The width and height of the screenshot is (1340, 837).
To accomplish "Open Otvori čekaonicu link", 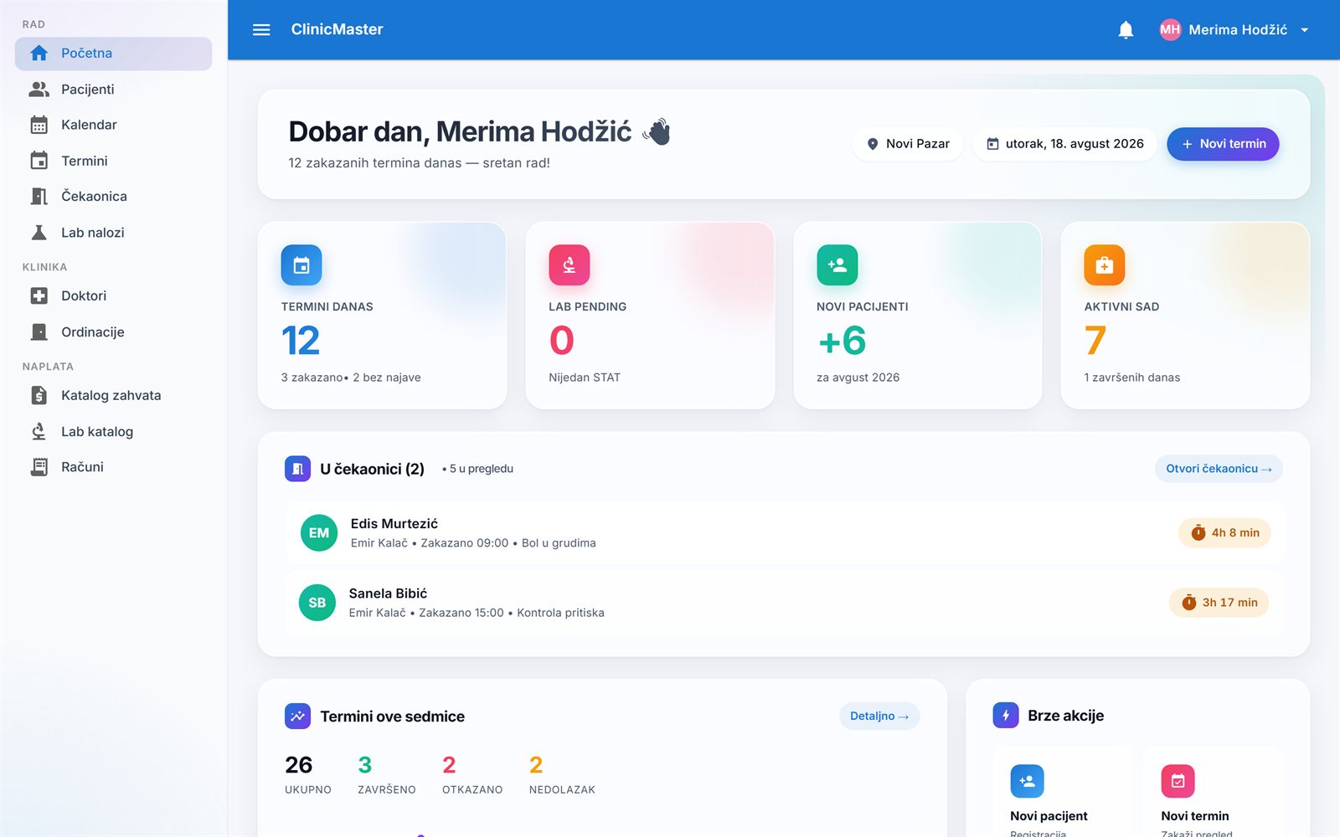I will (1219, 469).
